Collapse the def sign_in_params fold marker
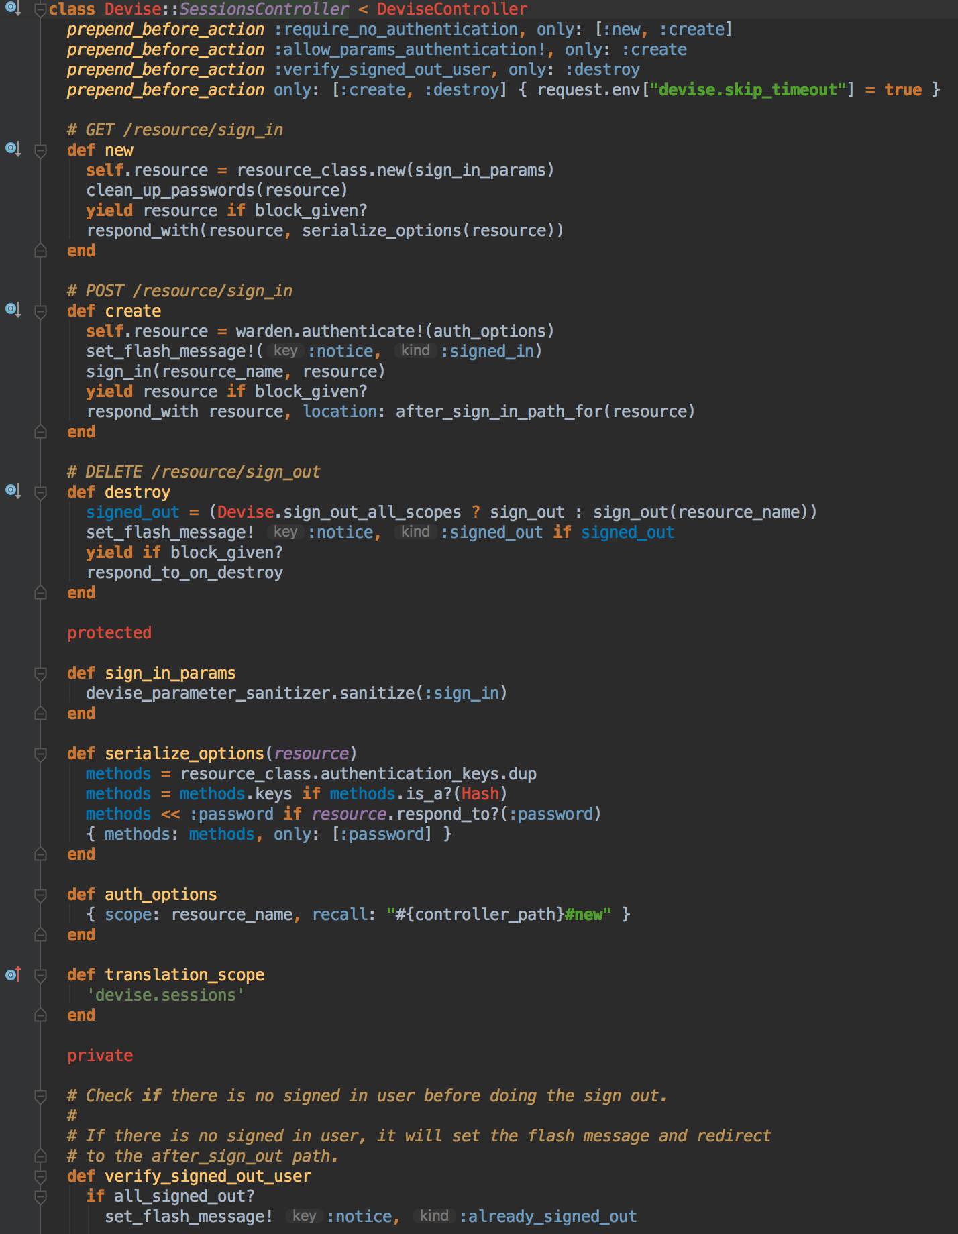This screenshot has height=1234, width=958. tap(40, 673)
